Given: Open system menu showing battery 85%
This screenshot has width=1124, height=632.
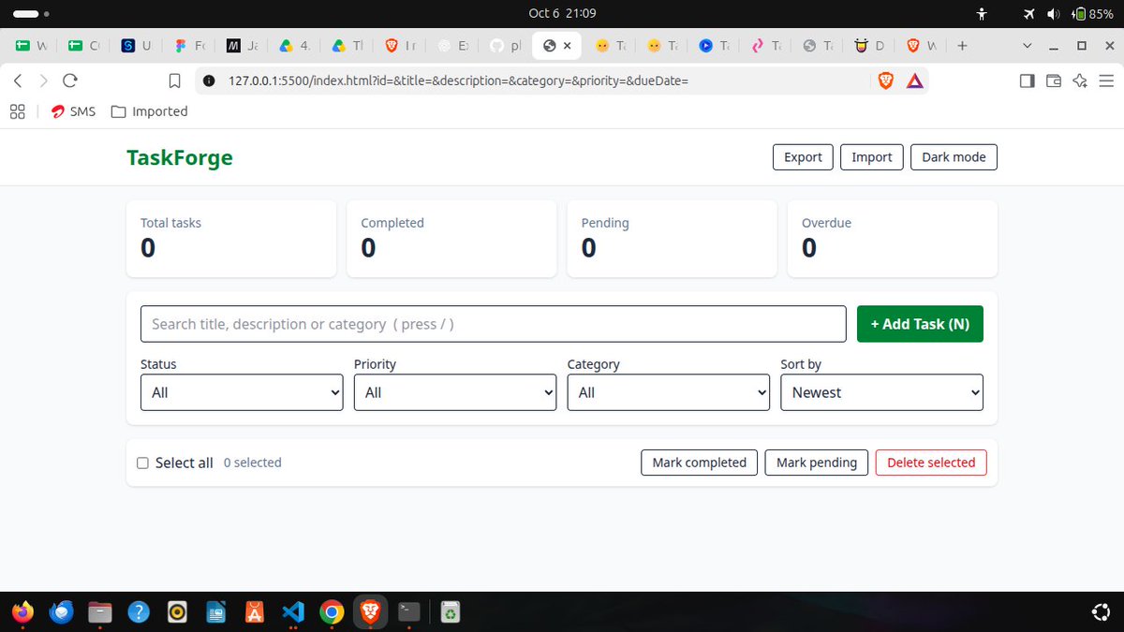Looking at the screenshot, I should [x=1067, y=13].
